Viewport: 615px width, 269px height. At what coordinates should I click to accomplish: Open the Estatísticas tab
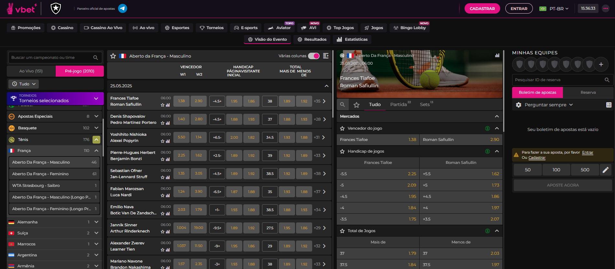pos(352,39)
